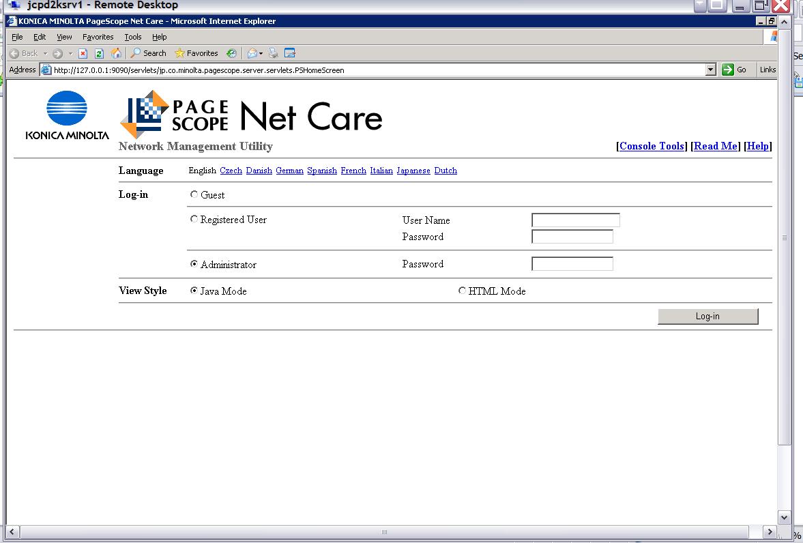Screen dimensions: 803x543
Task: Open the View menu
Action: pos(64,37)
